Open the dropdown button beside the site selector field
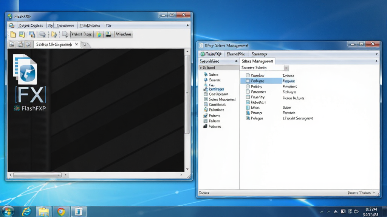The image size is (387, 217). tap(286, 68)
